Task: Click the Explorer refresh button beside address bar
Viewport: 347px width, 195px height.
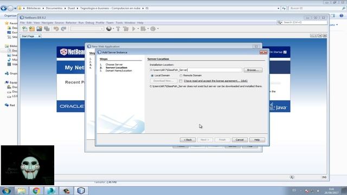Action: coord(284,8)
